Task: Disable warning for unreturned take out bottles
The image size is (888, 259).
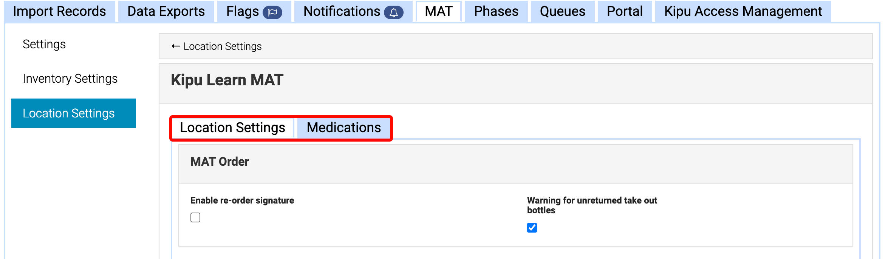Action: 532,228
